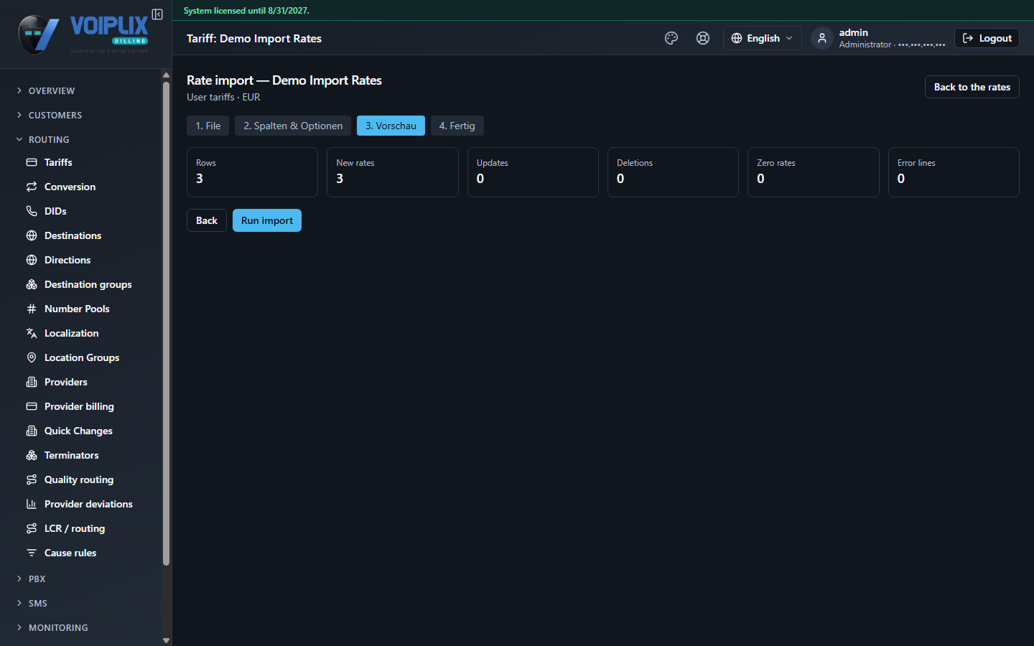The image size is (1034, 646).
Task: Click the sidebar scrollbar down arrow
Action: click(166, 640)
